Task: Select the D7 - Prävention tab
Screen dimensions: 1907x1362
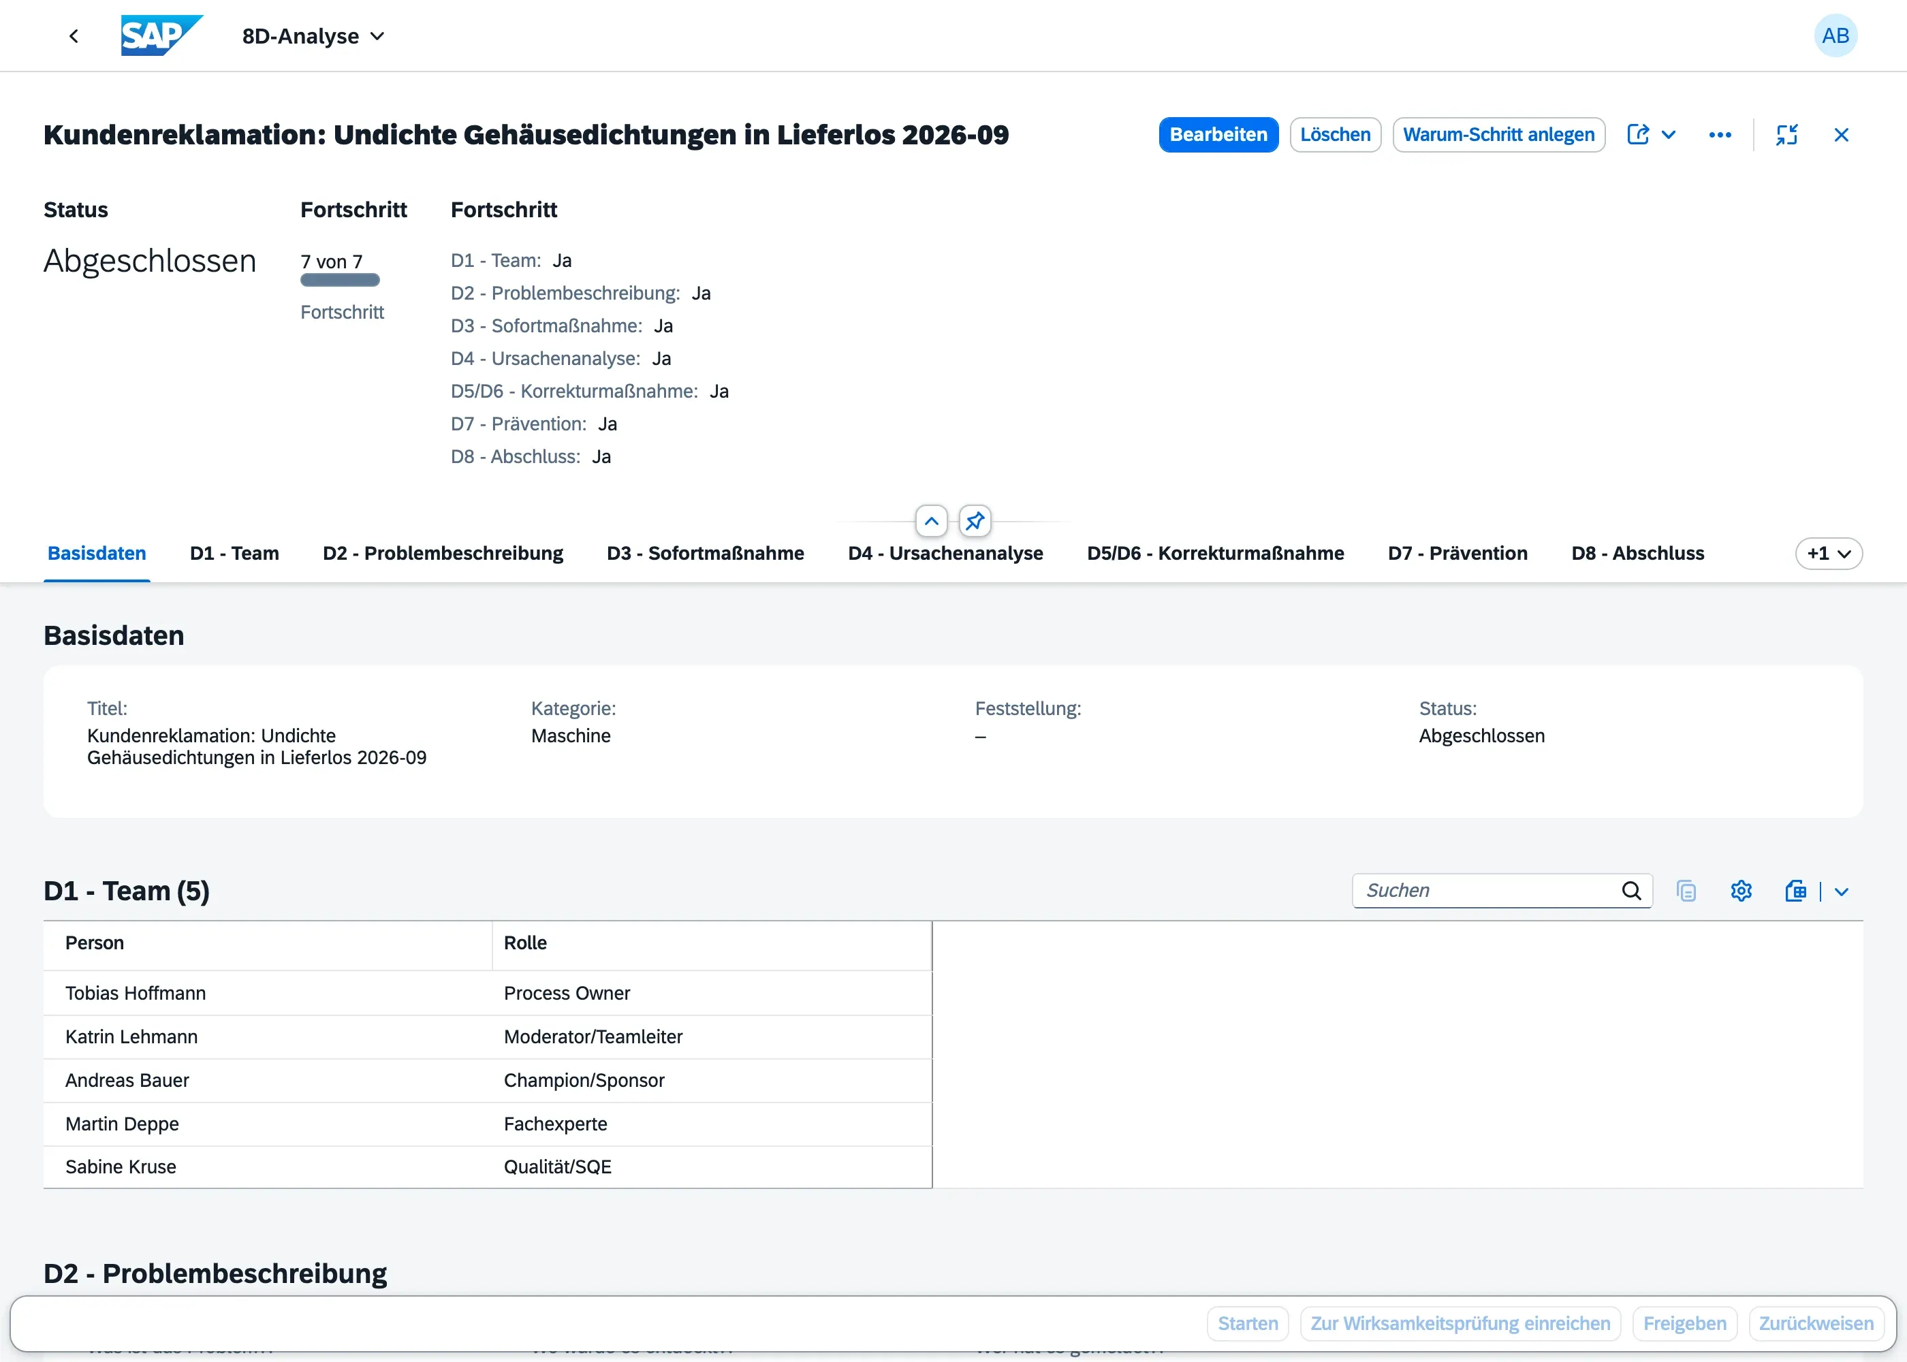Action: (x=1457, y=554)
